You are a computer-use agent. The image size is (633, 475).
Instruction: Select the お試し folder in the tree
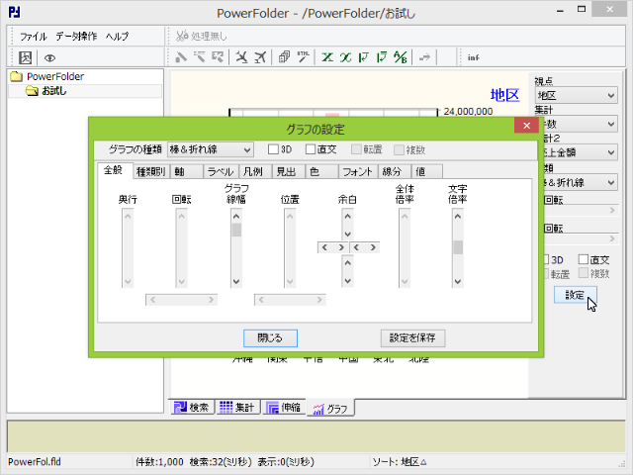tap(53, 91)
